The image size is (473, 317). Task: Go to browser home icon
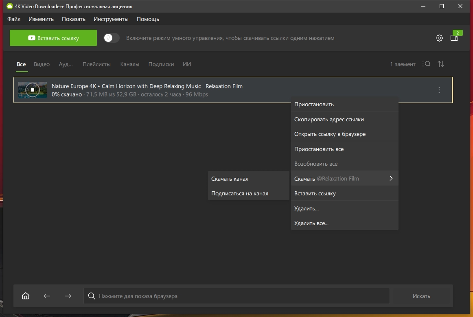pos(26,296)
